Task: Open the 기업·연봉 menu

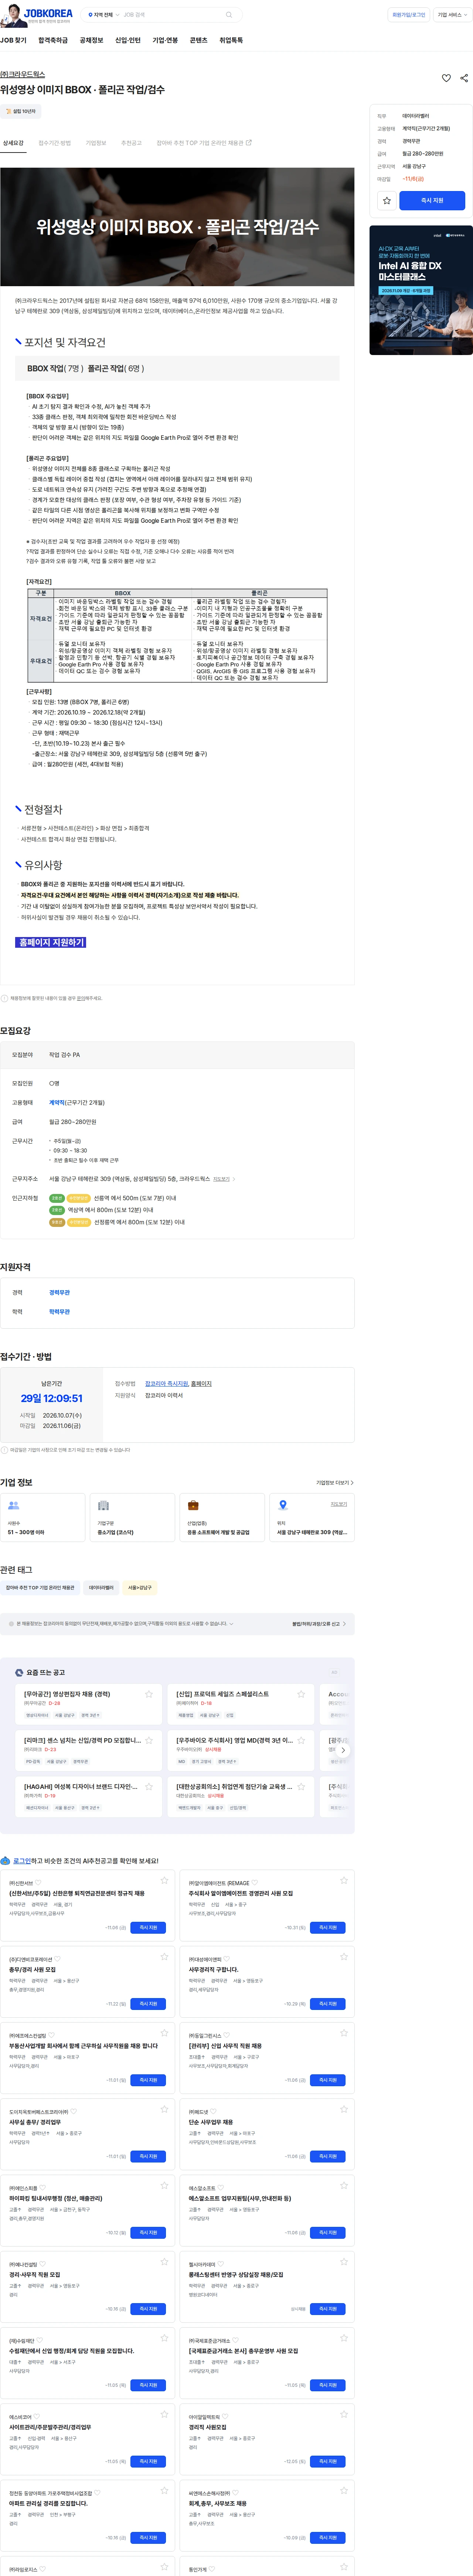Action: (x=165, y=41)
